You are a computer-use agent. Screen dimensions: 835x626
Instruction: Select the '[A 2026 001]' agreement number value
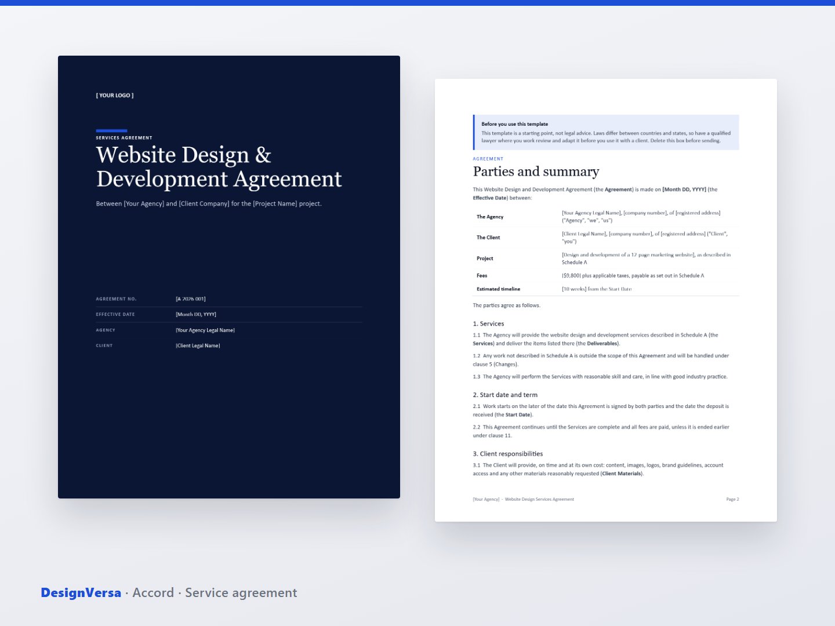[x=191, y=299]
